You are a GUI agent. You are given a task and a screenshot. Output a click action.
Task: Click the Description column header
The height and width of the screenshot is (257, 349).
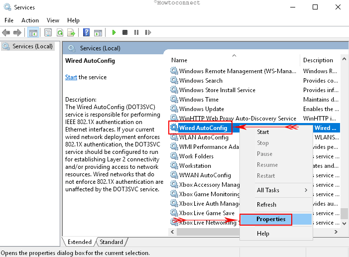(x=320, y=60)
